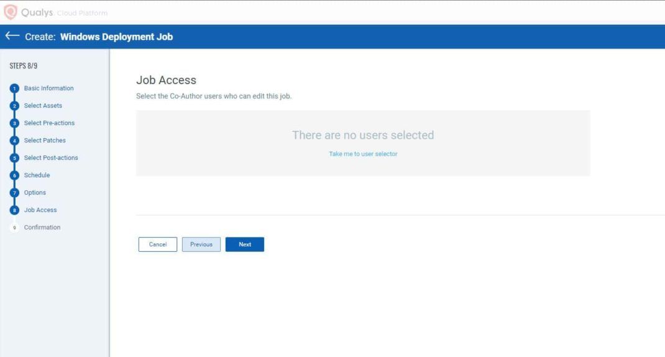Open the Select Patches step
This screenshot has width=665, height=357.
pos(45,141)
